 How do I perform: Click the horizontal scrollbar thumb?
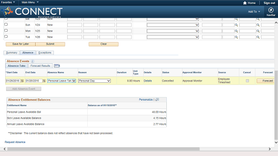point(103,149)
